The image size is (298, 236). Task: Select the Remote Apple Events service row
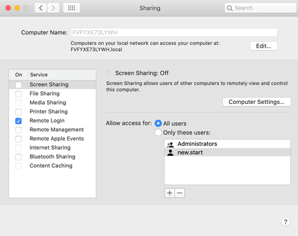52,139
